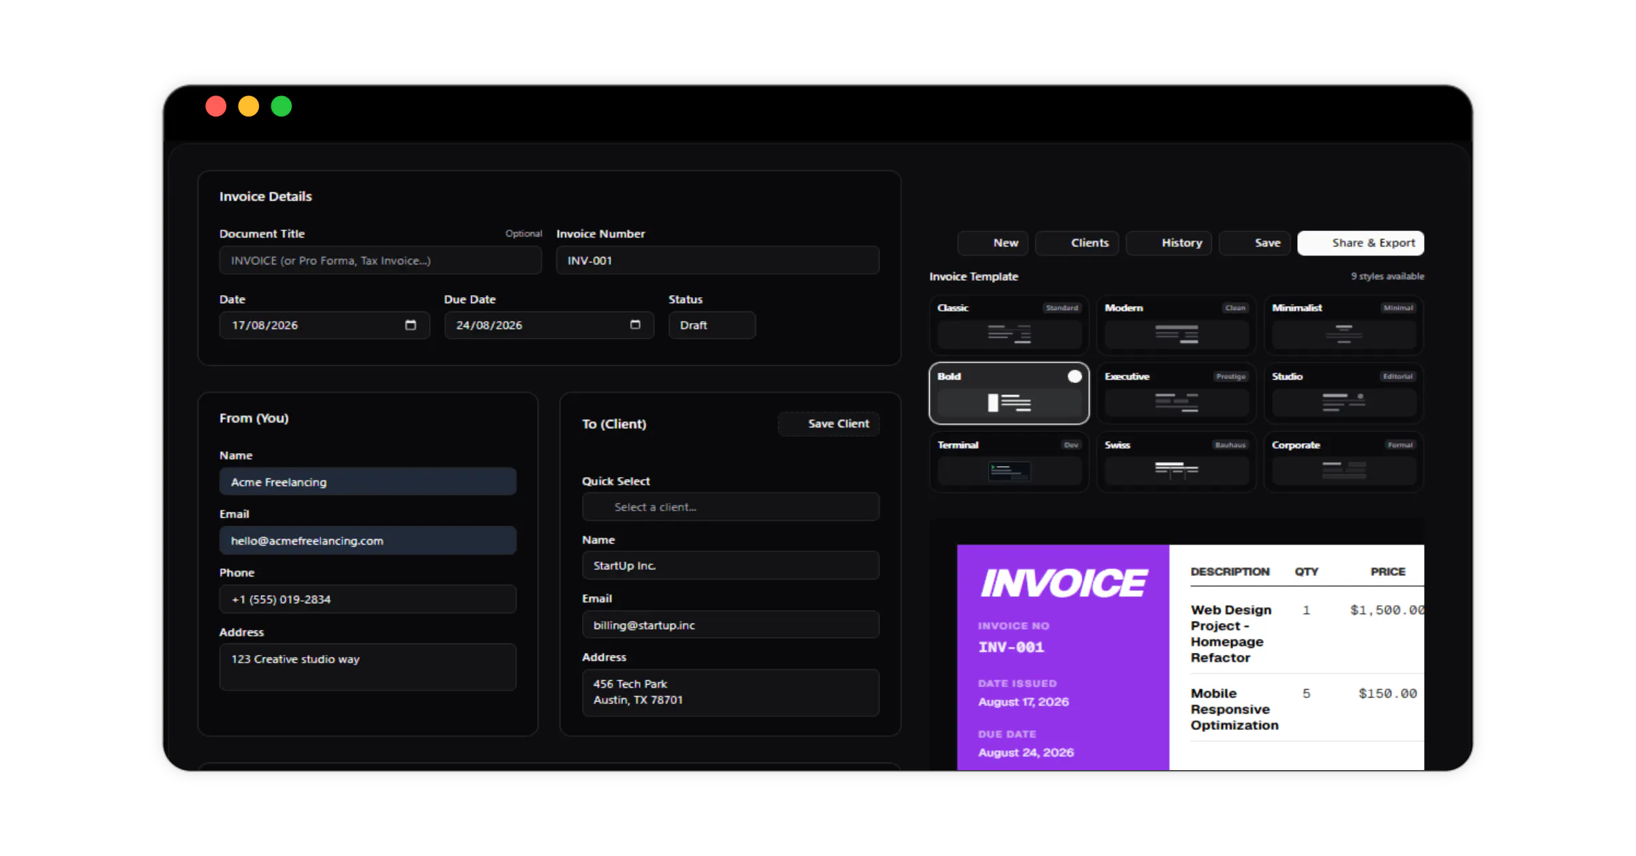Click the 9 styles available text
Image resolution: width=1636 pixels, height=856 pixels.
point(1387,276)
